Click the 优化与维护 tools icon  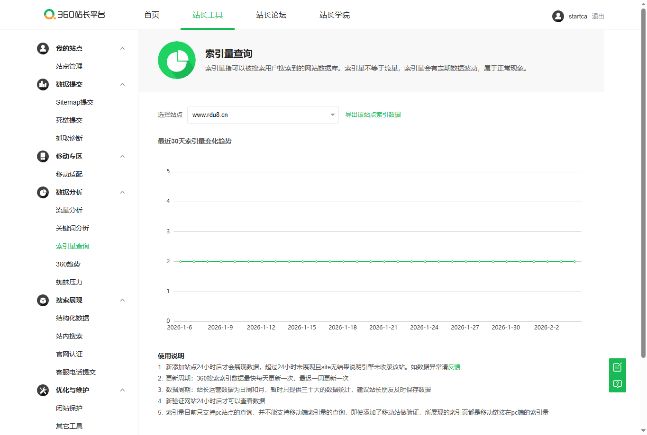click(x=43, y=390)
